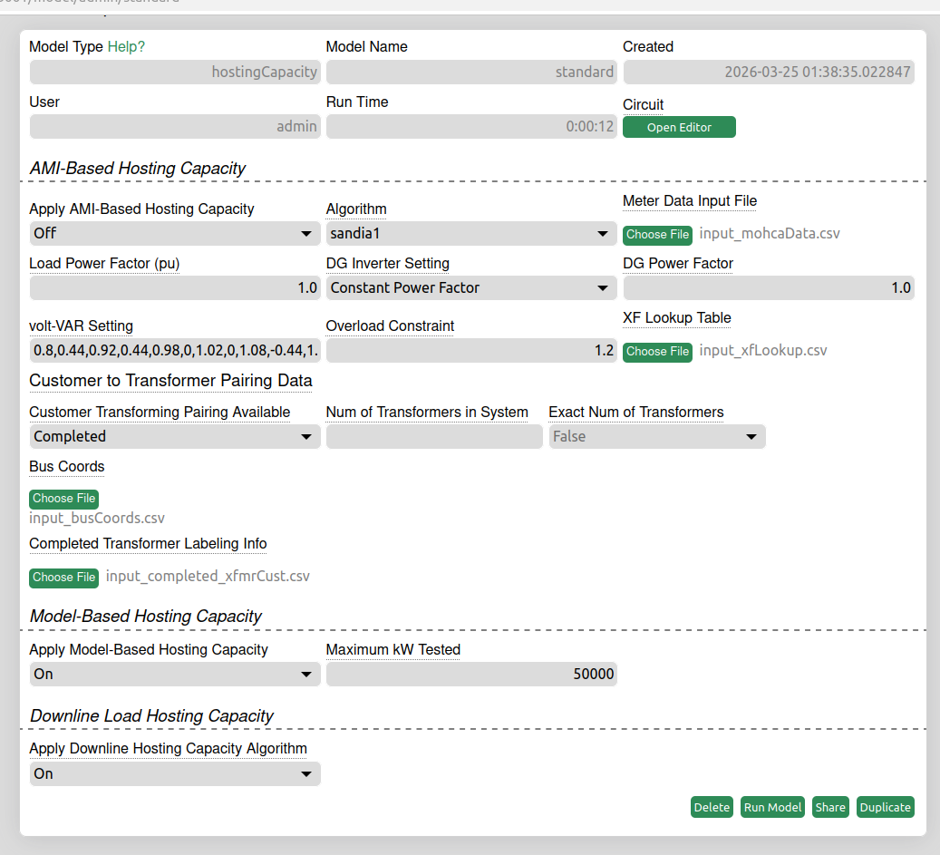Click the Open Editor circuit button
This screenshot has height=855, width=940.
point(679,127)
